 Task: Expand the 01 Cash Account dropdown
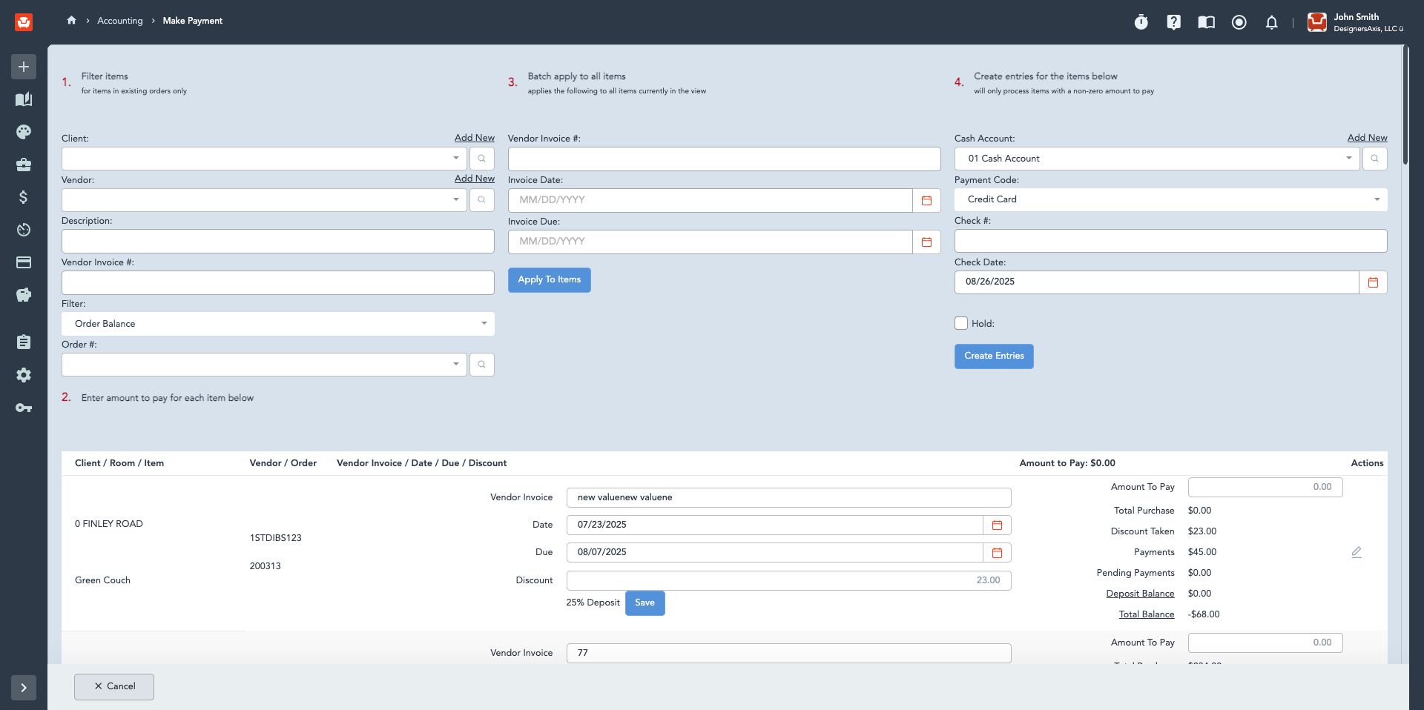tap(1157, 159)
